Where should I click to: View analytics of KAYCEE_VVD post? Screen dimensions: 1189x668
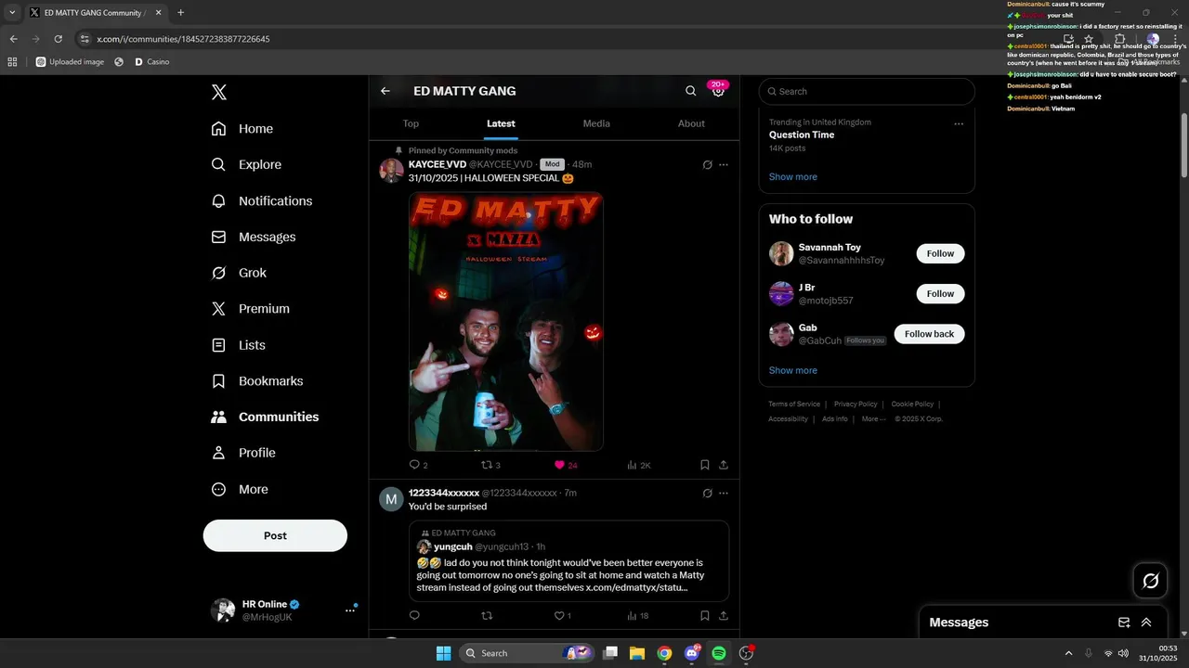pos(639,465)
